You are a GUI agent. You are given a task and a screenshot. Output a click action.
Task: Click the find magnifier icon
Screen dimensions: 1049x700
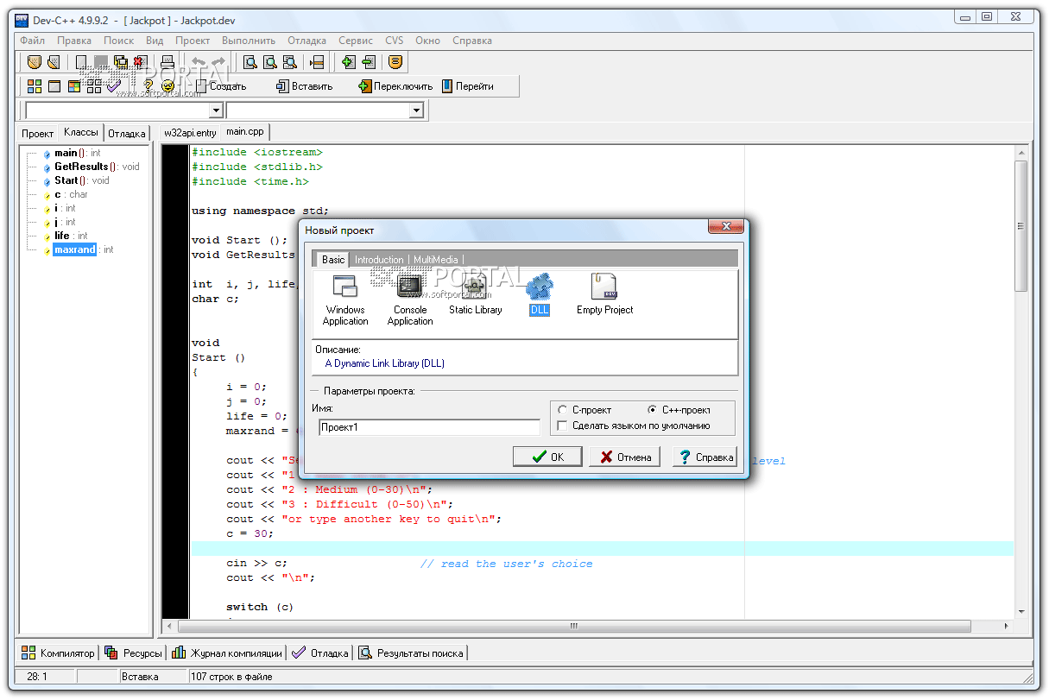click(250, 62)
